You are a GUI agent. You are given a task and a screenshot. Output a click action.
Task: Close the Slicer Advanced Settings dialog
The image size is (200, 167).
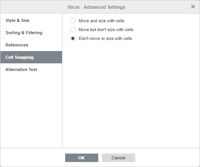[x=193, y=7]
